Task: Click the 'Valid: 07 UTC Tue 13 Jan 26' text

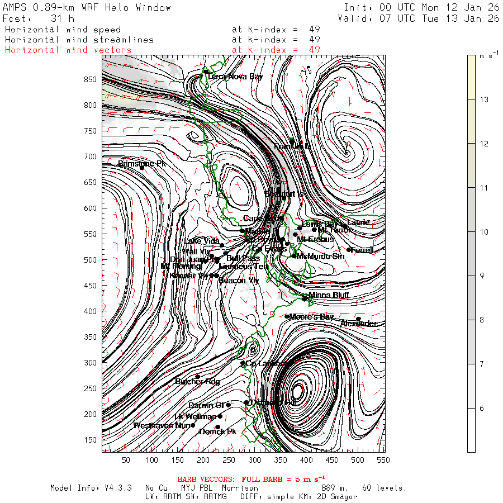Action: pyautogui.click(x=419, y=18)
